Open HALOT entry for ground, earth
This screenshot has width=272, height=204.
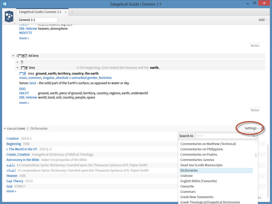(x=24, y=93)
